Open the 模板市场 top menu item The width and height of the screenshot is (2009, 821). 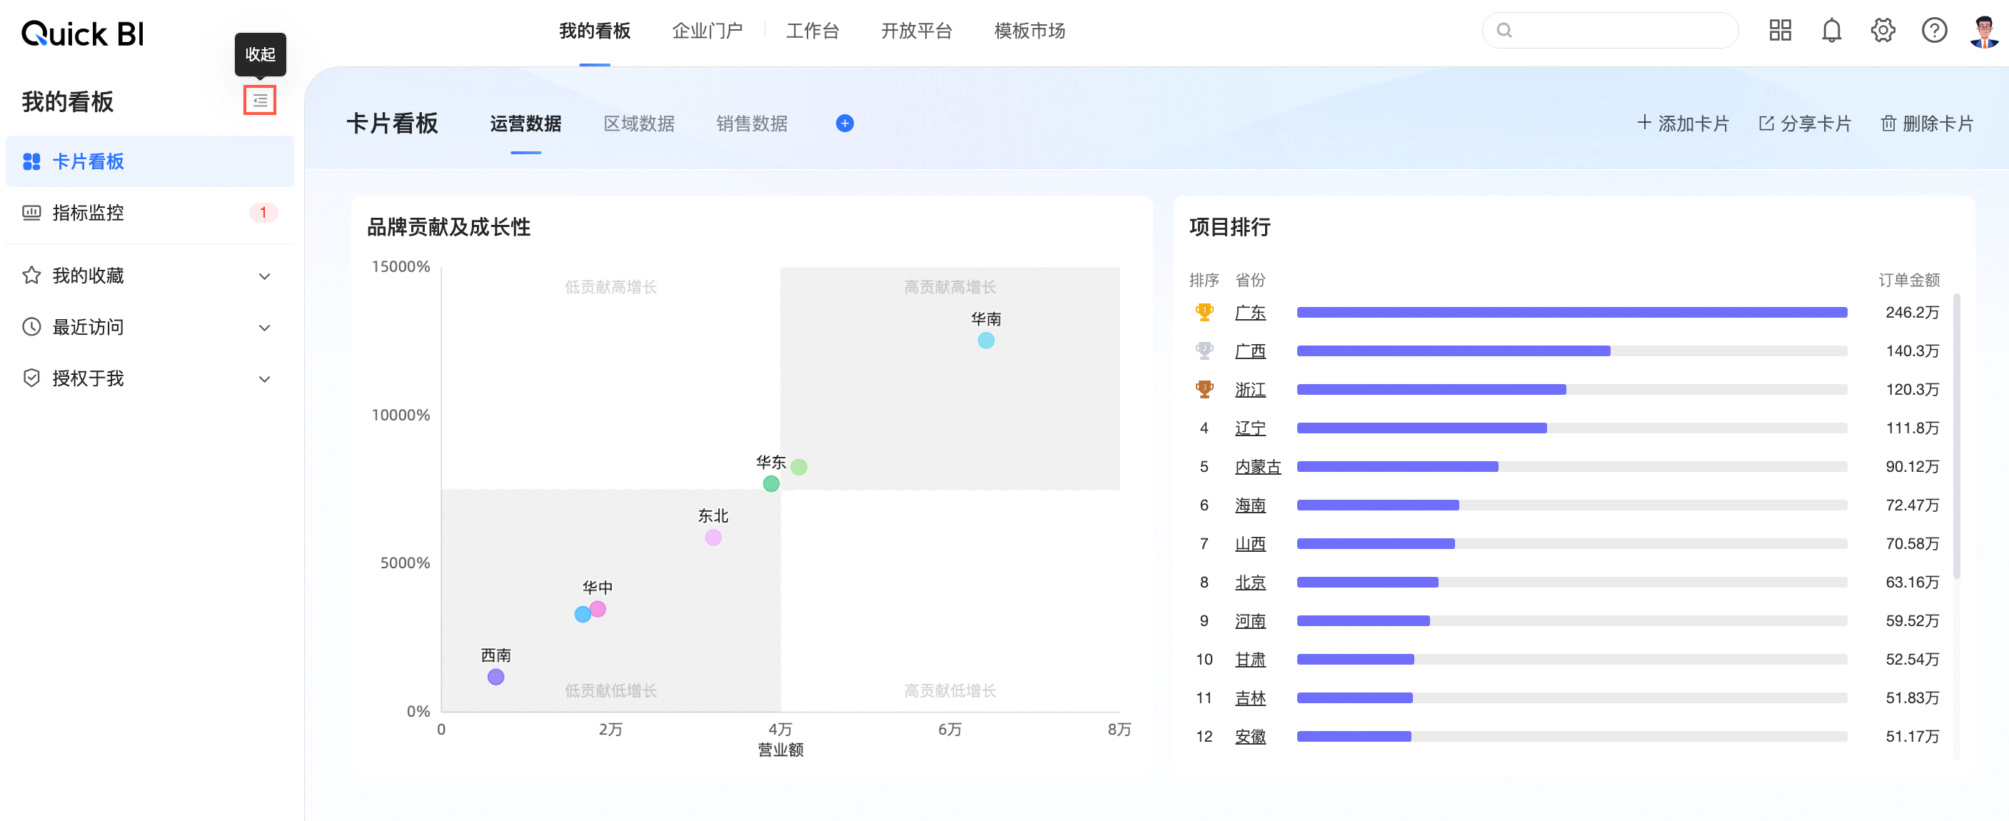coord(1029,31)
